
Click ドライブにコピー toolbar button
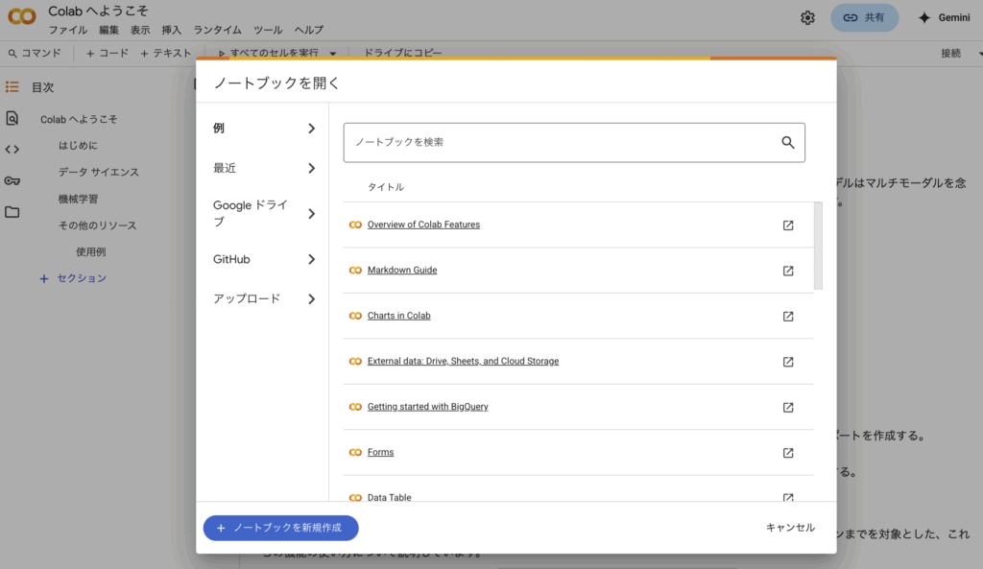click(403, 54)
